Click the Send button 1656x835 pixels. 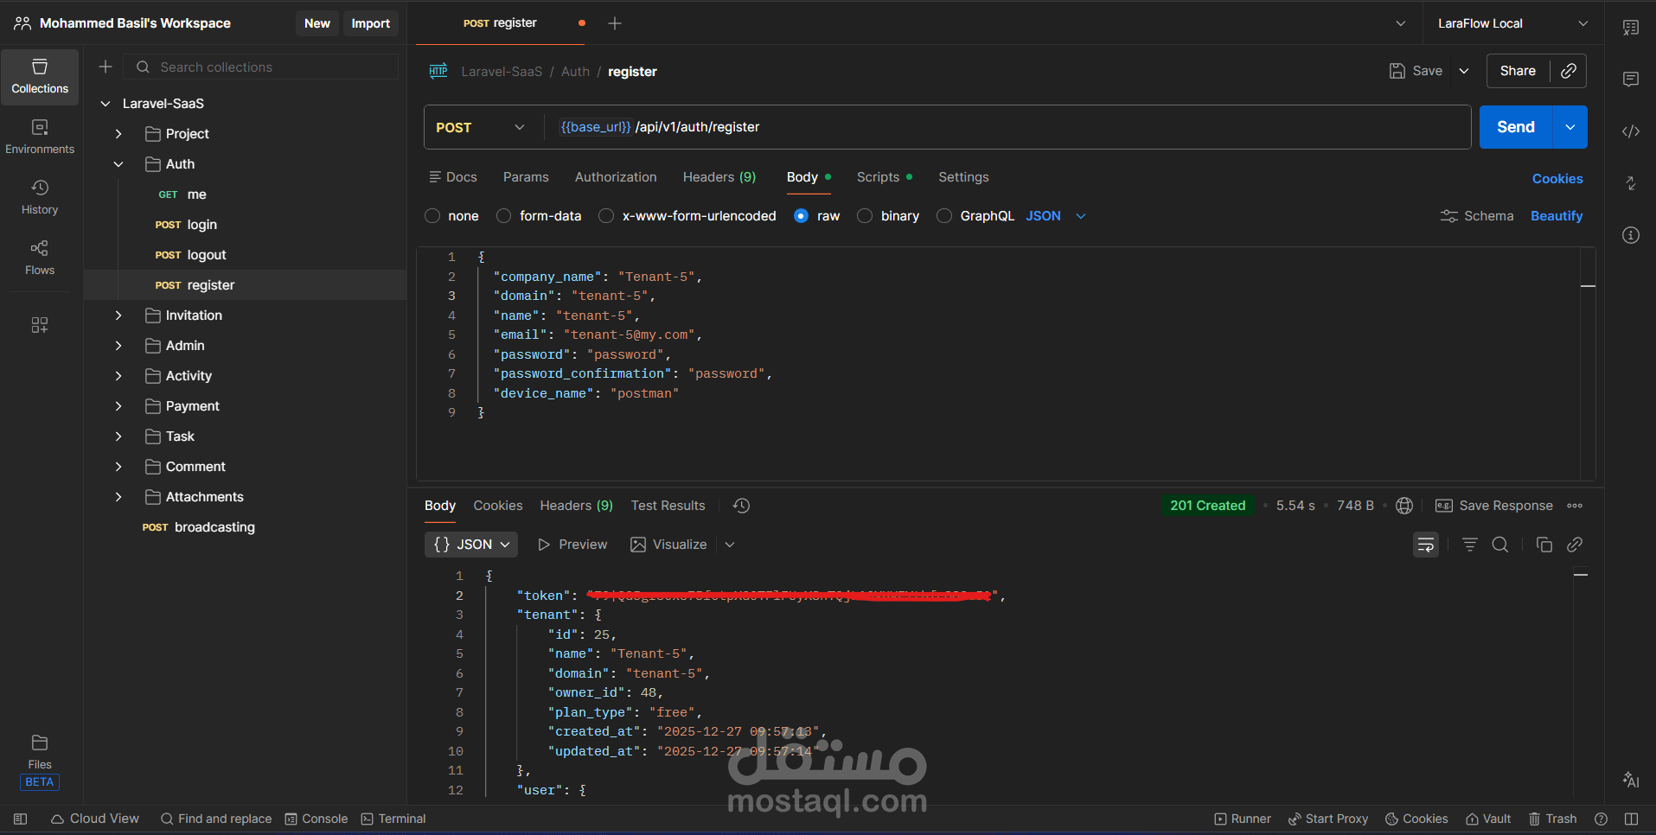(1514, 126)
